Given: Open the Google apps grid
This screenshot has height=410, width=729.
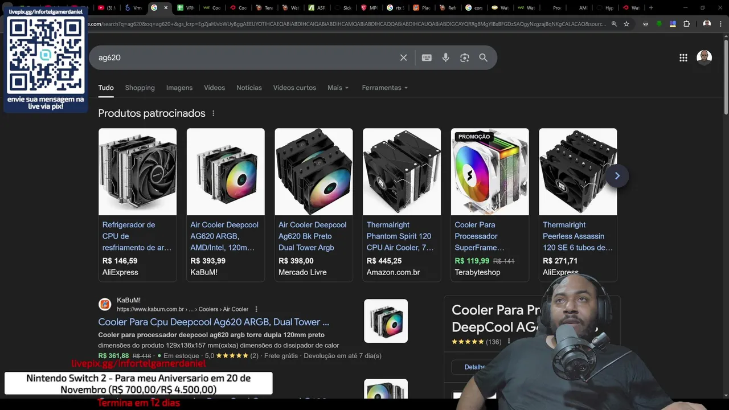Looking at the screenshot, I should (x=683, y=58).
